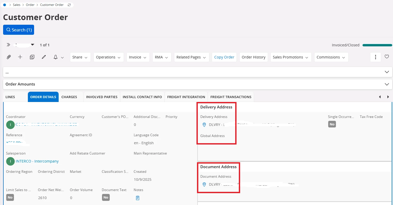Mark order as favorite with heart icon

387,57
